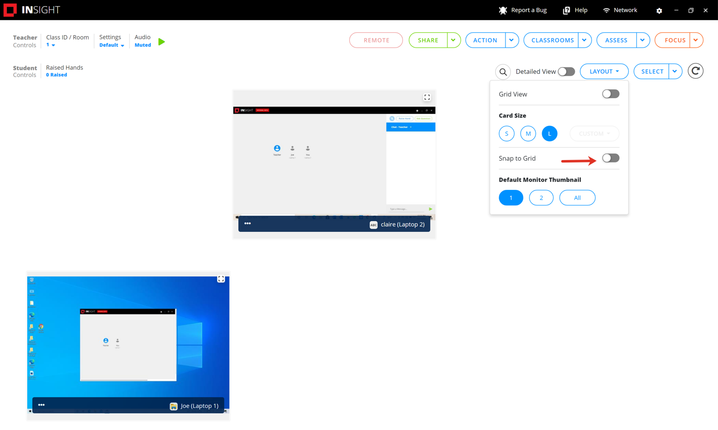
Task: Click the Report a Bug icon
Action: point(503,10)
